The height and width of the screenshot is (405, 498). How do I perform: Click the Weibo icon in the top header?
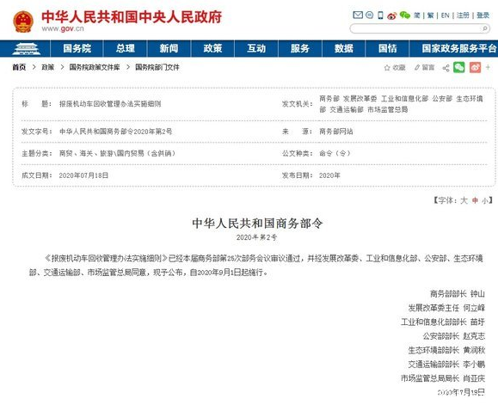click(391, 15)
